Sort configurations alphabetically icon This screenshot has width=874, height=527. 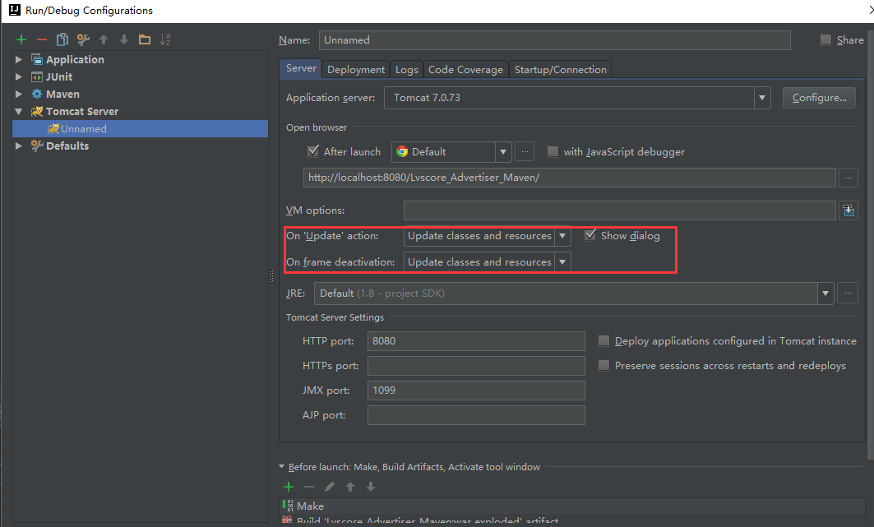pos(165,39)
